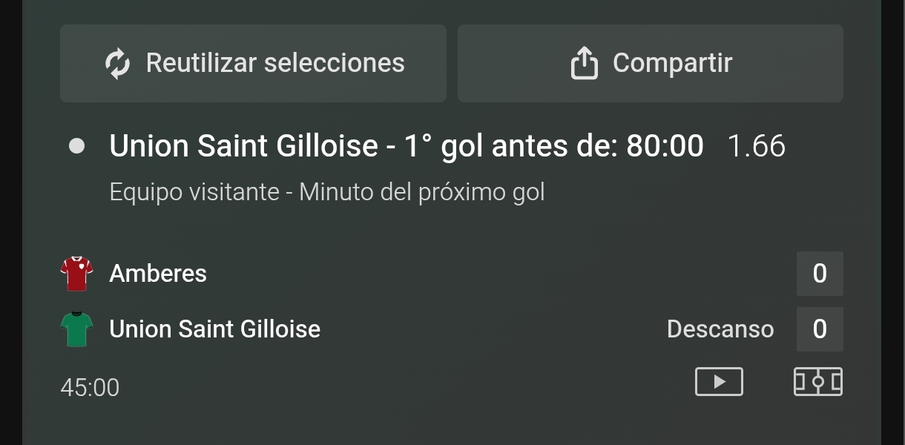This screenshot has height=445, width=905.
Task: Tap the red Amberes jersey icon
Action: (76, 274)
